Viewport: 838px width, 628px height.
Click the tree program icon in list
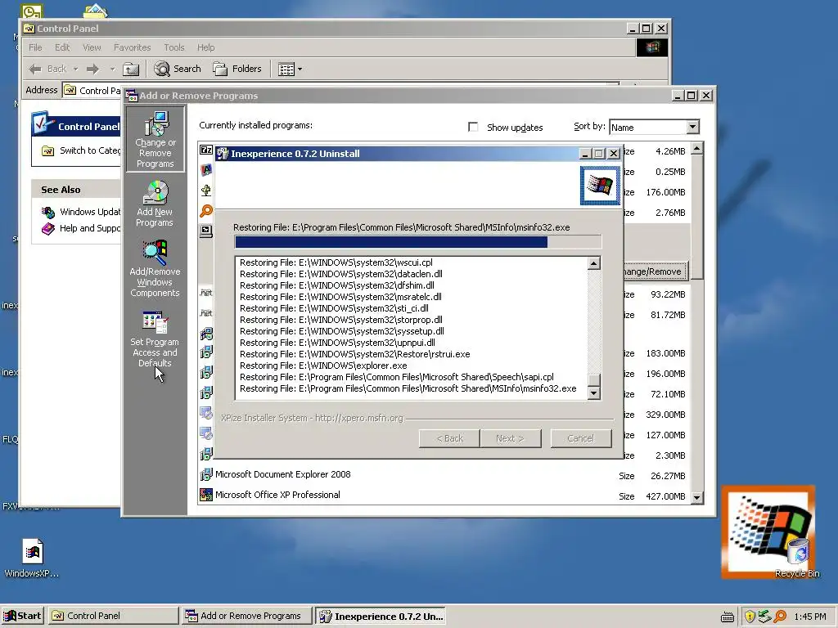point(205,190)
